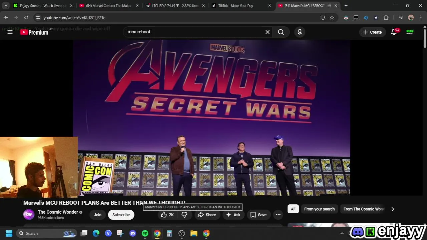Bookmark this page with star icon
The height and width of the screenshot is (240, 427).
(332, 18)
